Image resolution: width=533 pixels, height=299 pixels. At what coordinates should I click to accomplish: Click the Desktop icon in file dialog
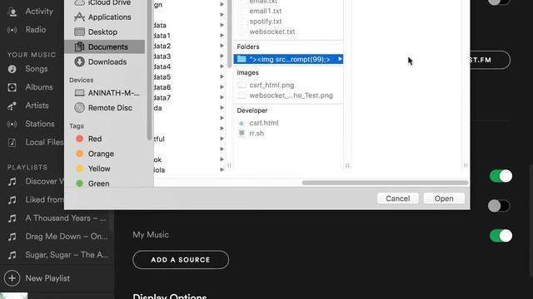tap(79, 32)
